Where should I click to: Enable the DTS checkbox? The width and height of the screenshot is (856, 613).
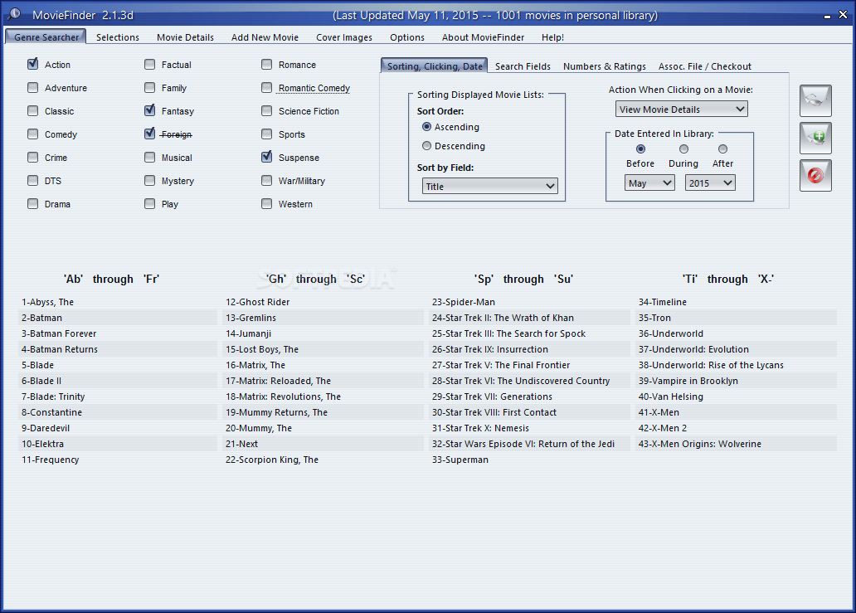tap(32, 180)
